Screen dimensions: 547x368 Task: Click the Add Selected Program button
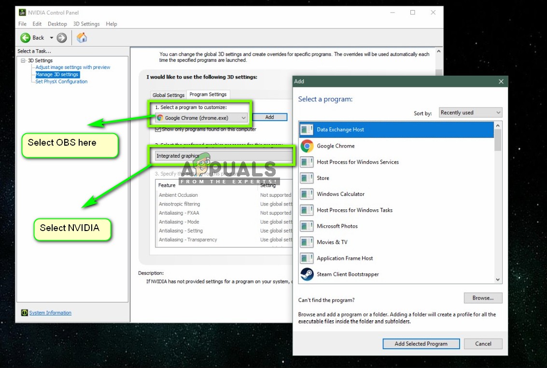(421, 343)
